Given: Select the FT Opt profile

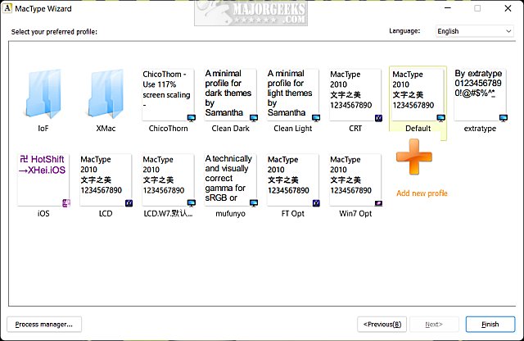Looking at the screenshot, I should [293, 180].
